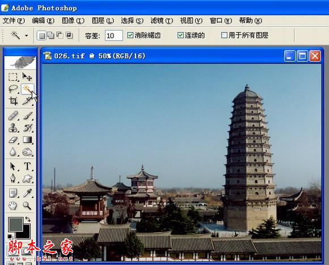Viewport: 329px width, 265px height.
Task: Select the Pen tool
Action: pos(13,179)
